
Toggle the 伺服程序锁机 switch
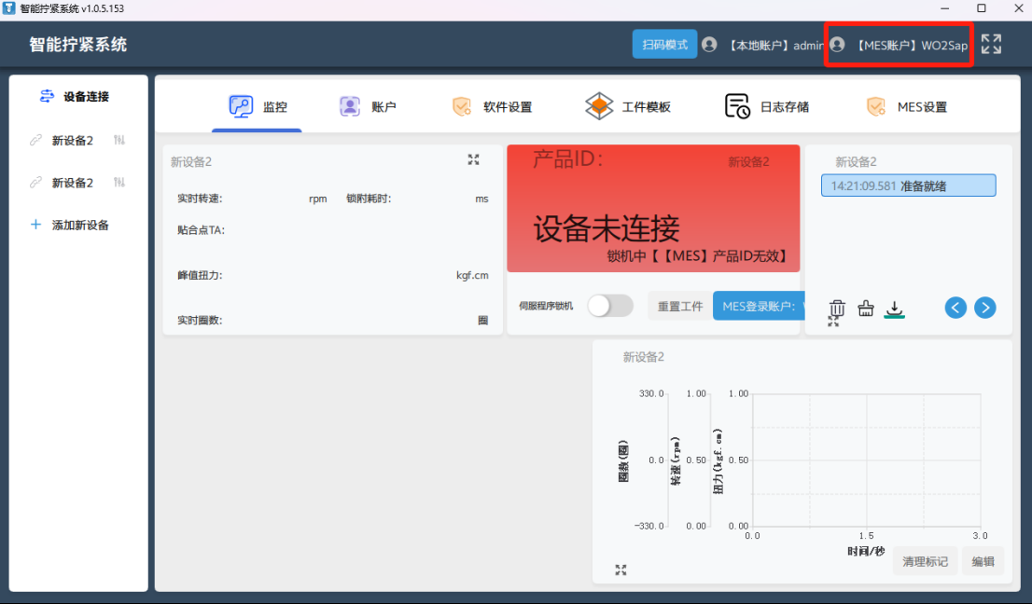click(610, 306)
